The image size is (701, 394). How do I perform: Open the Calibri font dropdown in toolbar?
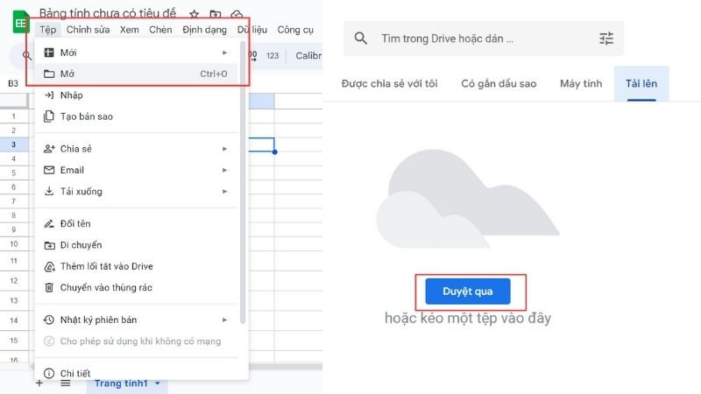pyautogui.click(x=308, y=56)
